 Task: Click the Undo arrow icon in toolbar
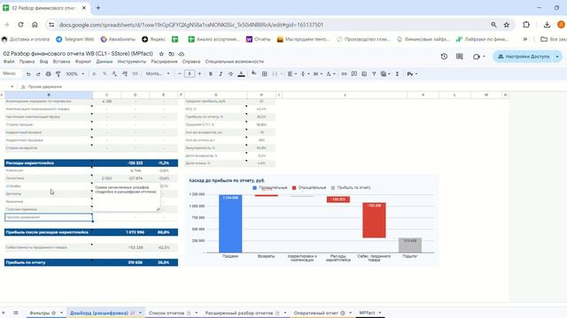tap(28, 74)
